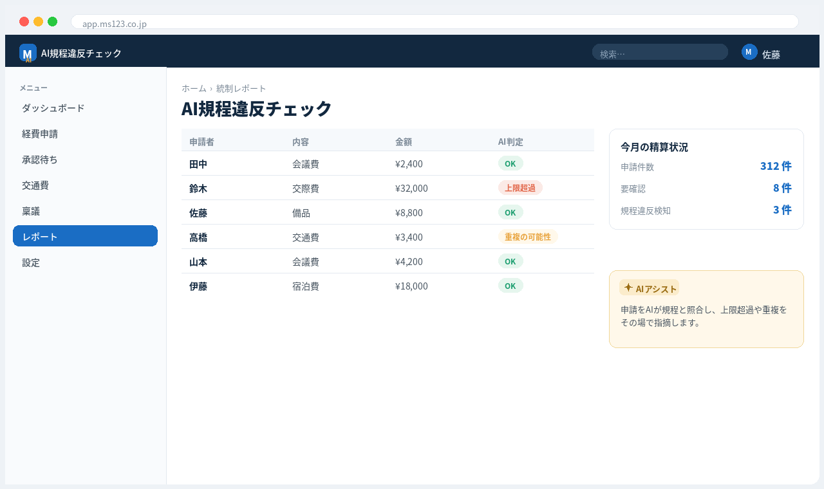
Task: Click the ¥2,400 amount cell
Action: point(409,164)
